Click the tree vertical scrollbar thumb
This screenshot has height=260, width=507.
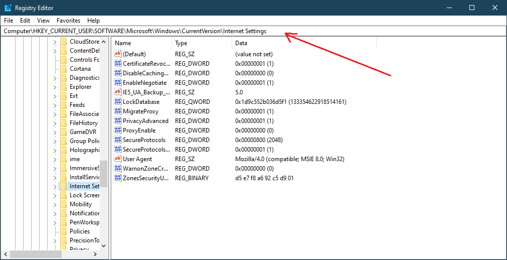pos(103,174)
